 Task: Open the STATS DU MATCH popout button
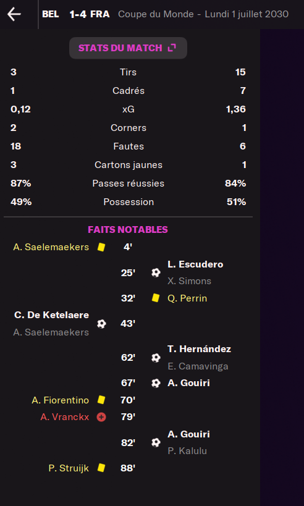128,48
